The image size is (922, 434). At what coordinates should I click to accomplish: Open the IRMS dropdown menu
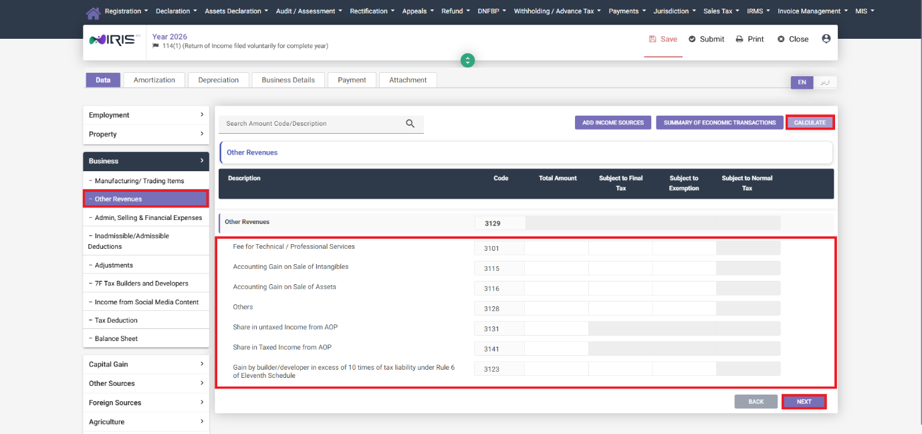(759, 11)
